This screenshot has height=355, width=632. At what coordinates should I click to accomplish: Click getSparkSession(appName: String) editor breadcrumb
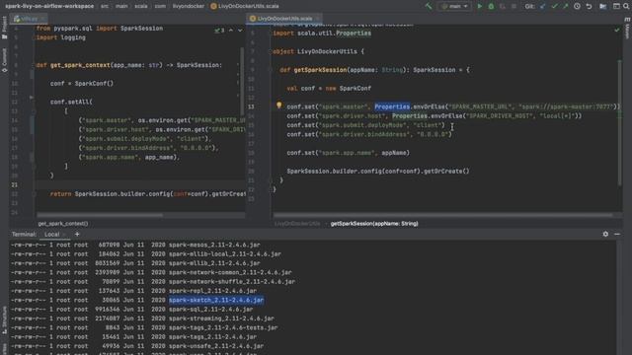[x=374, y=224]
